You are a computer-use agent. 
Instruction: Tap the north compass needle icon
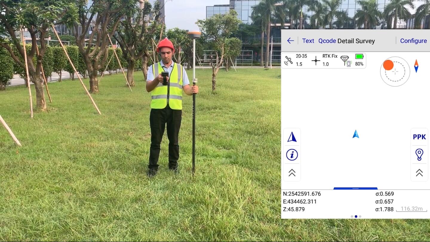(416, 66)
